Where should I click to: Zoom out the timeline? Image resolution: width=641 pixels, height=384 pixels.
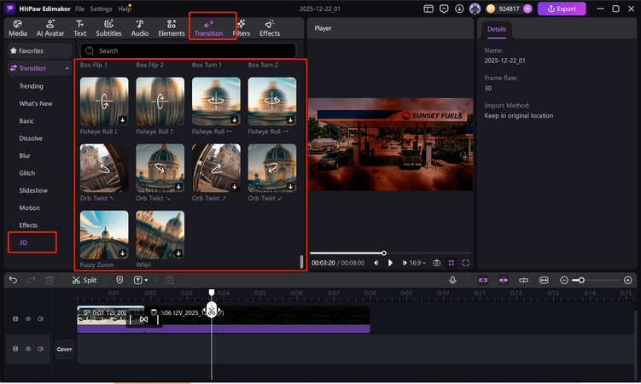tap(563, 280)
